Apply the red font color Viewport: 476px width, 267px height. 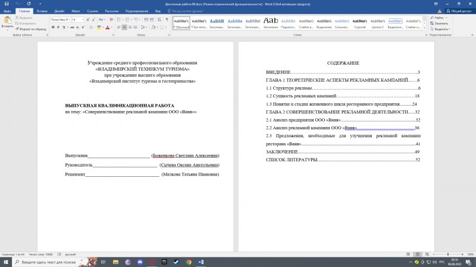(x=108, y=27)
